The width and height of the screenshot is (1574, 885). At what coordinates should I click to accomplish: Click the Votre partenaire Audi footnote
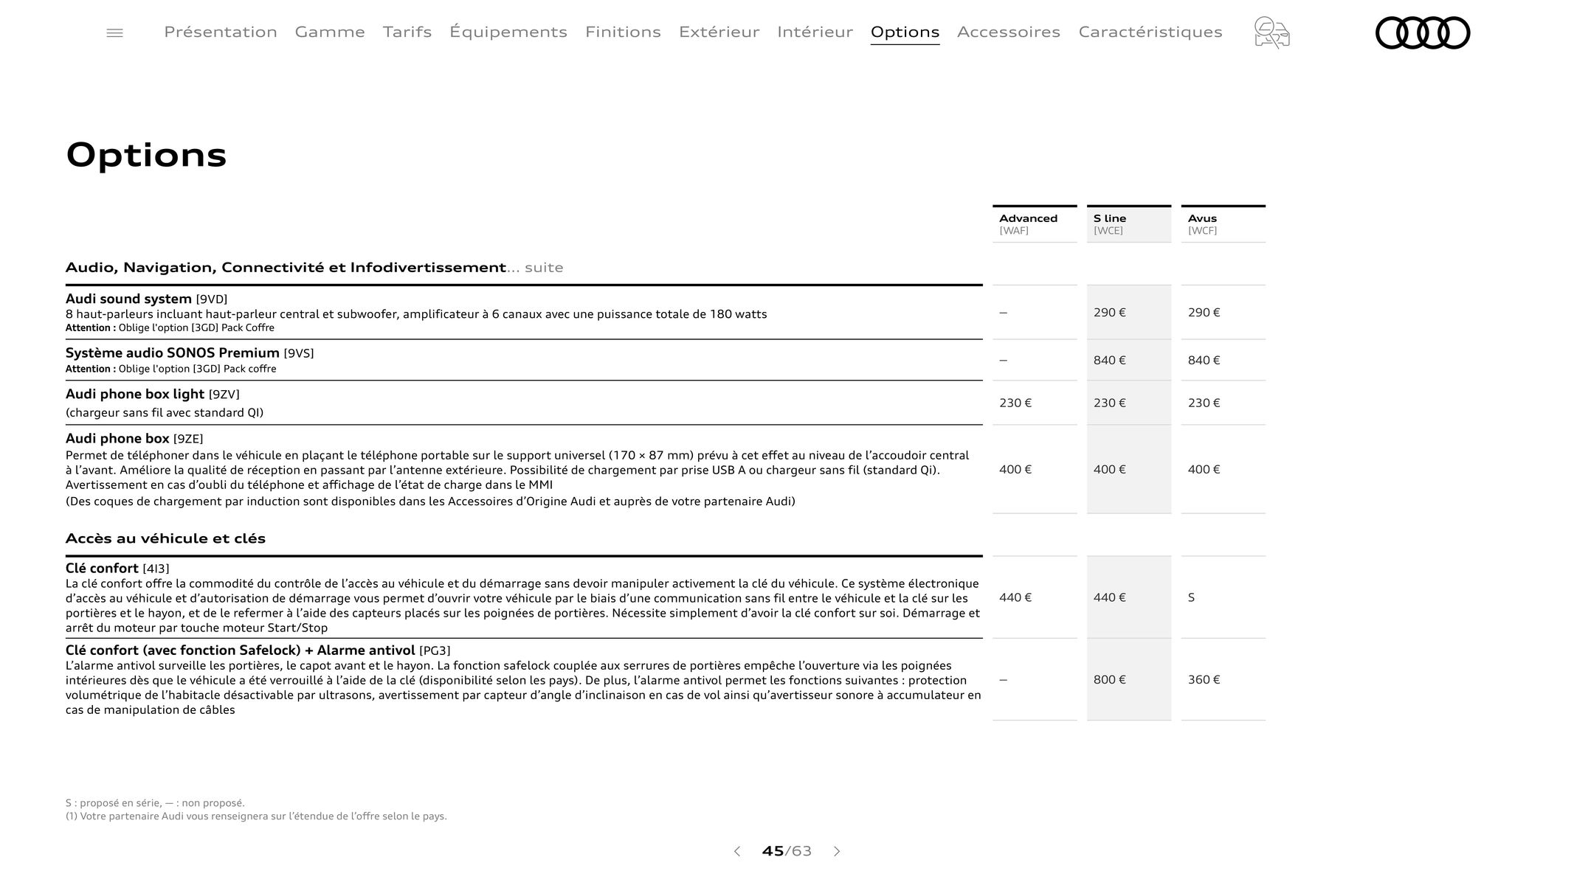(x=256, y=816)
